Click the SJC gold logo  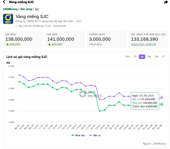tap(8, 19)
